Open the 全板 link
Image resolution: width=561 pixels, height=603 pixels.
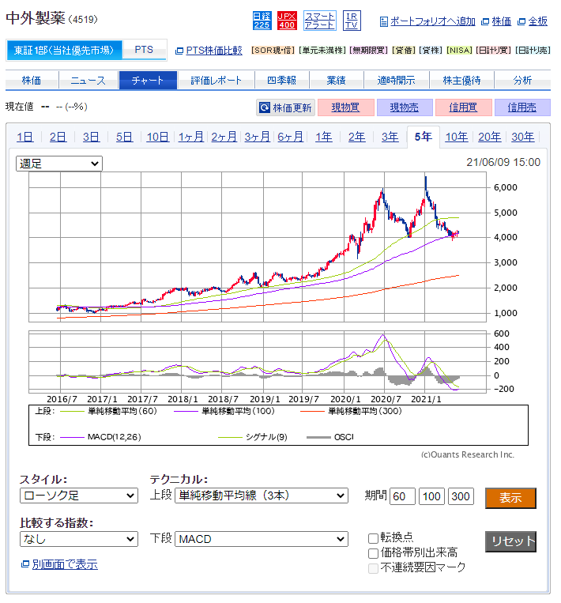click(537, 21)
